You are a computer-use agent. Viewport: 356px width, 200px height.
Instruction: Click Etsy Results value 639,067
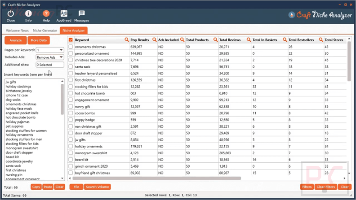point(136,47)
